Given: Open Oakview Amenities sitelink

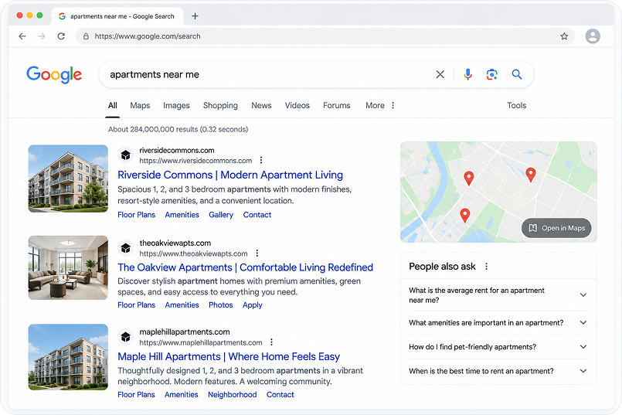Looking at the screenshot, I should [182, 305].
